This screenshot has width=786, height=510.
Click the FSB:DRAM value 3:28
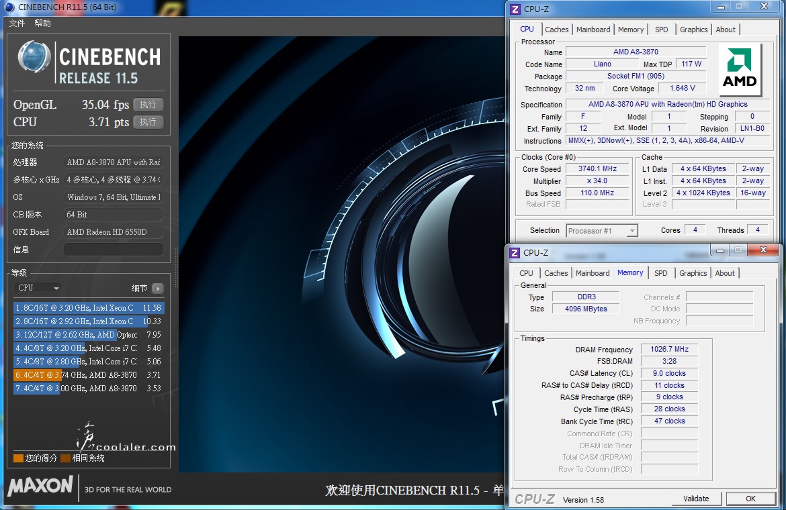(x=669, y=361)
